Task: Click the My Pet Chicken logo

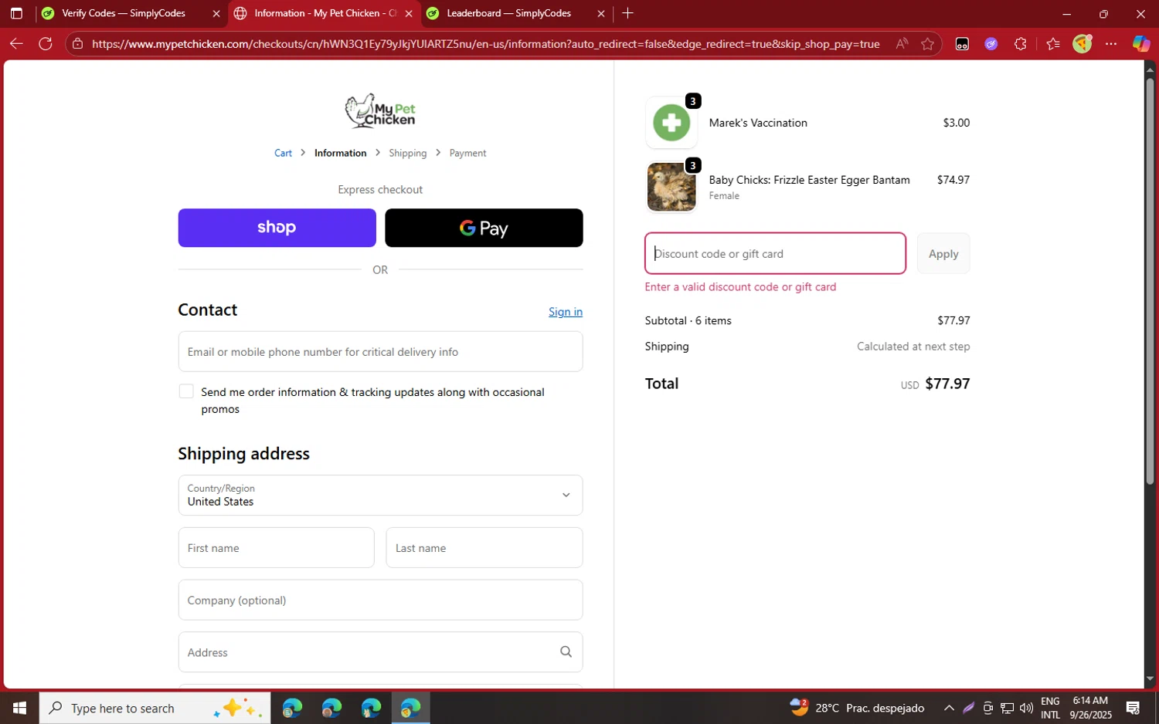Action: click(x=380, y=111)
